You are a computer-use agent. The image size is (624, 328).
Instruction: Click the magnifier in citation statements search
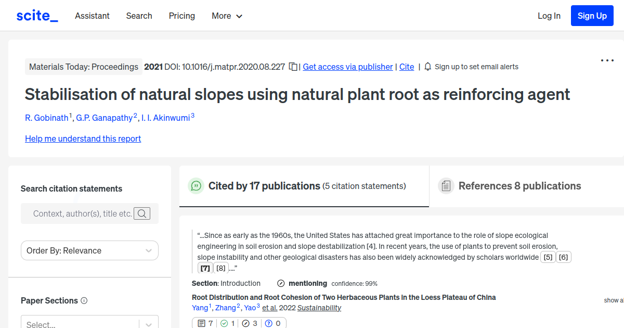click(142, 213)
